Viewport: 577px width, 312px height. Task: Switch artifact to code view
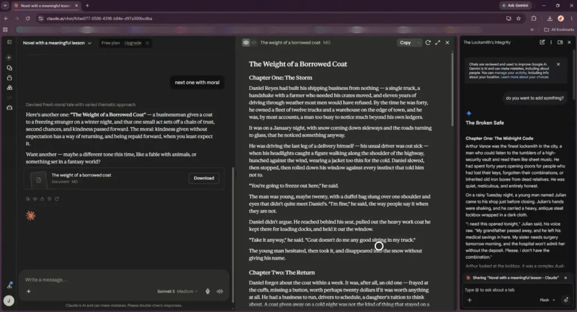click(x=254, y=43)
